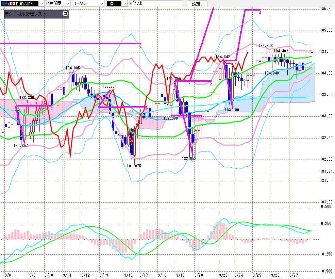This screenshot has height=279, width=335.
Task: Click the 181.875 low price label
Action: pyautogui.click(x=134, y=166)
